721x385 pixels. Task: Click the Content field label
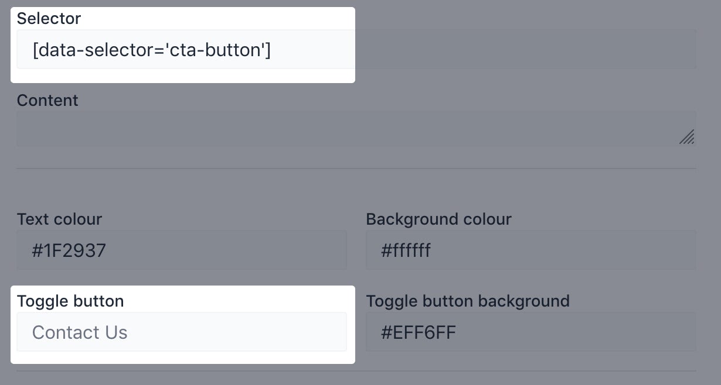pyautogui.click(x=47, y=101)
